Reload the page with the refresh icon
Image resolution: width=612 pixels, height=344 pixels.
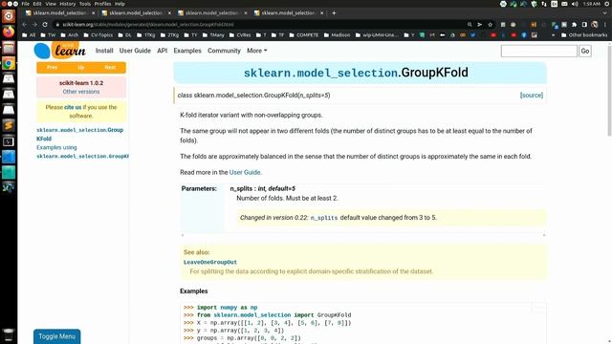point(45,24)
